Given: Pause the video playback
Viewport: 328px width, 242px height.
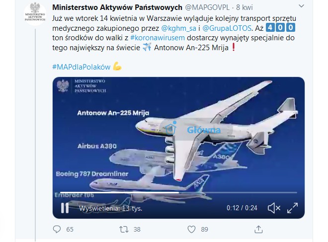Looking at the screenshot, I should [x=65, y=208].
